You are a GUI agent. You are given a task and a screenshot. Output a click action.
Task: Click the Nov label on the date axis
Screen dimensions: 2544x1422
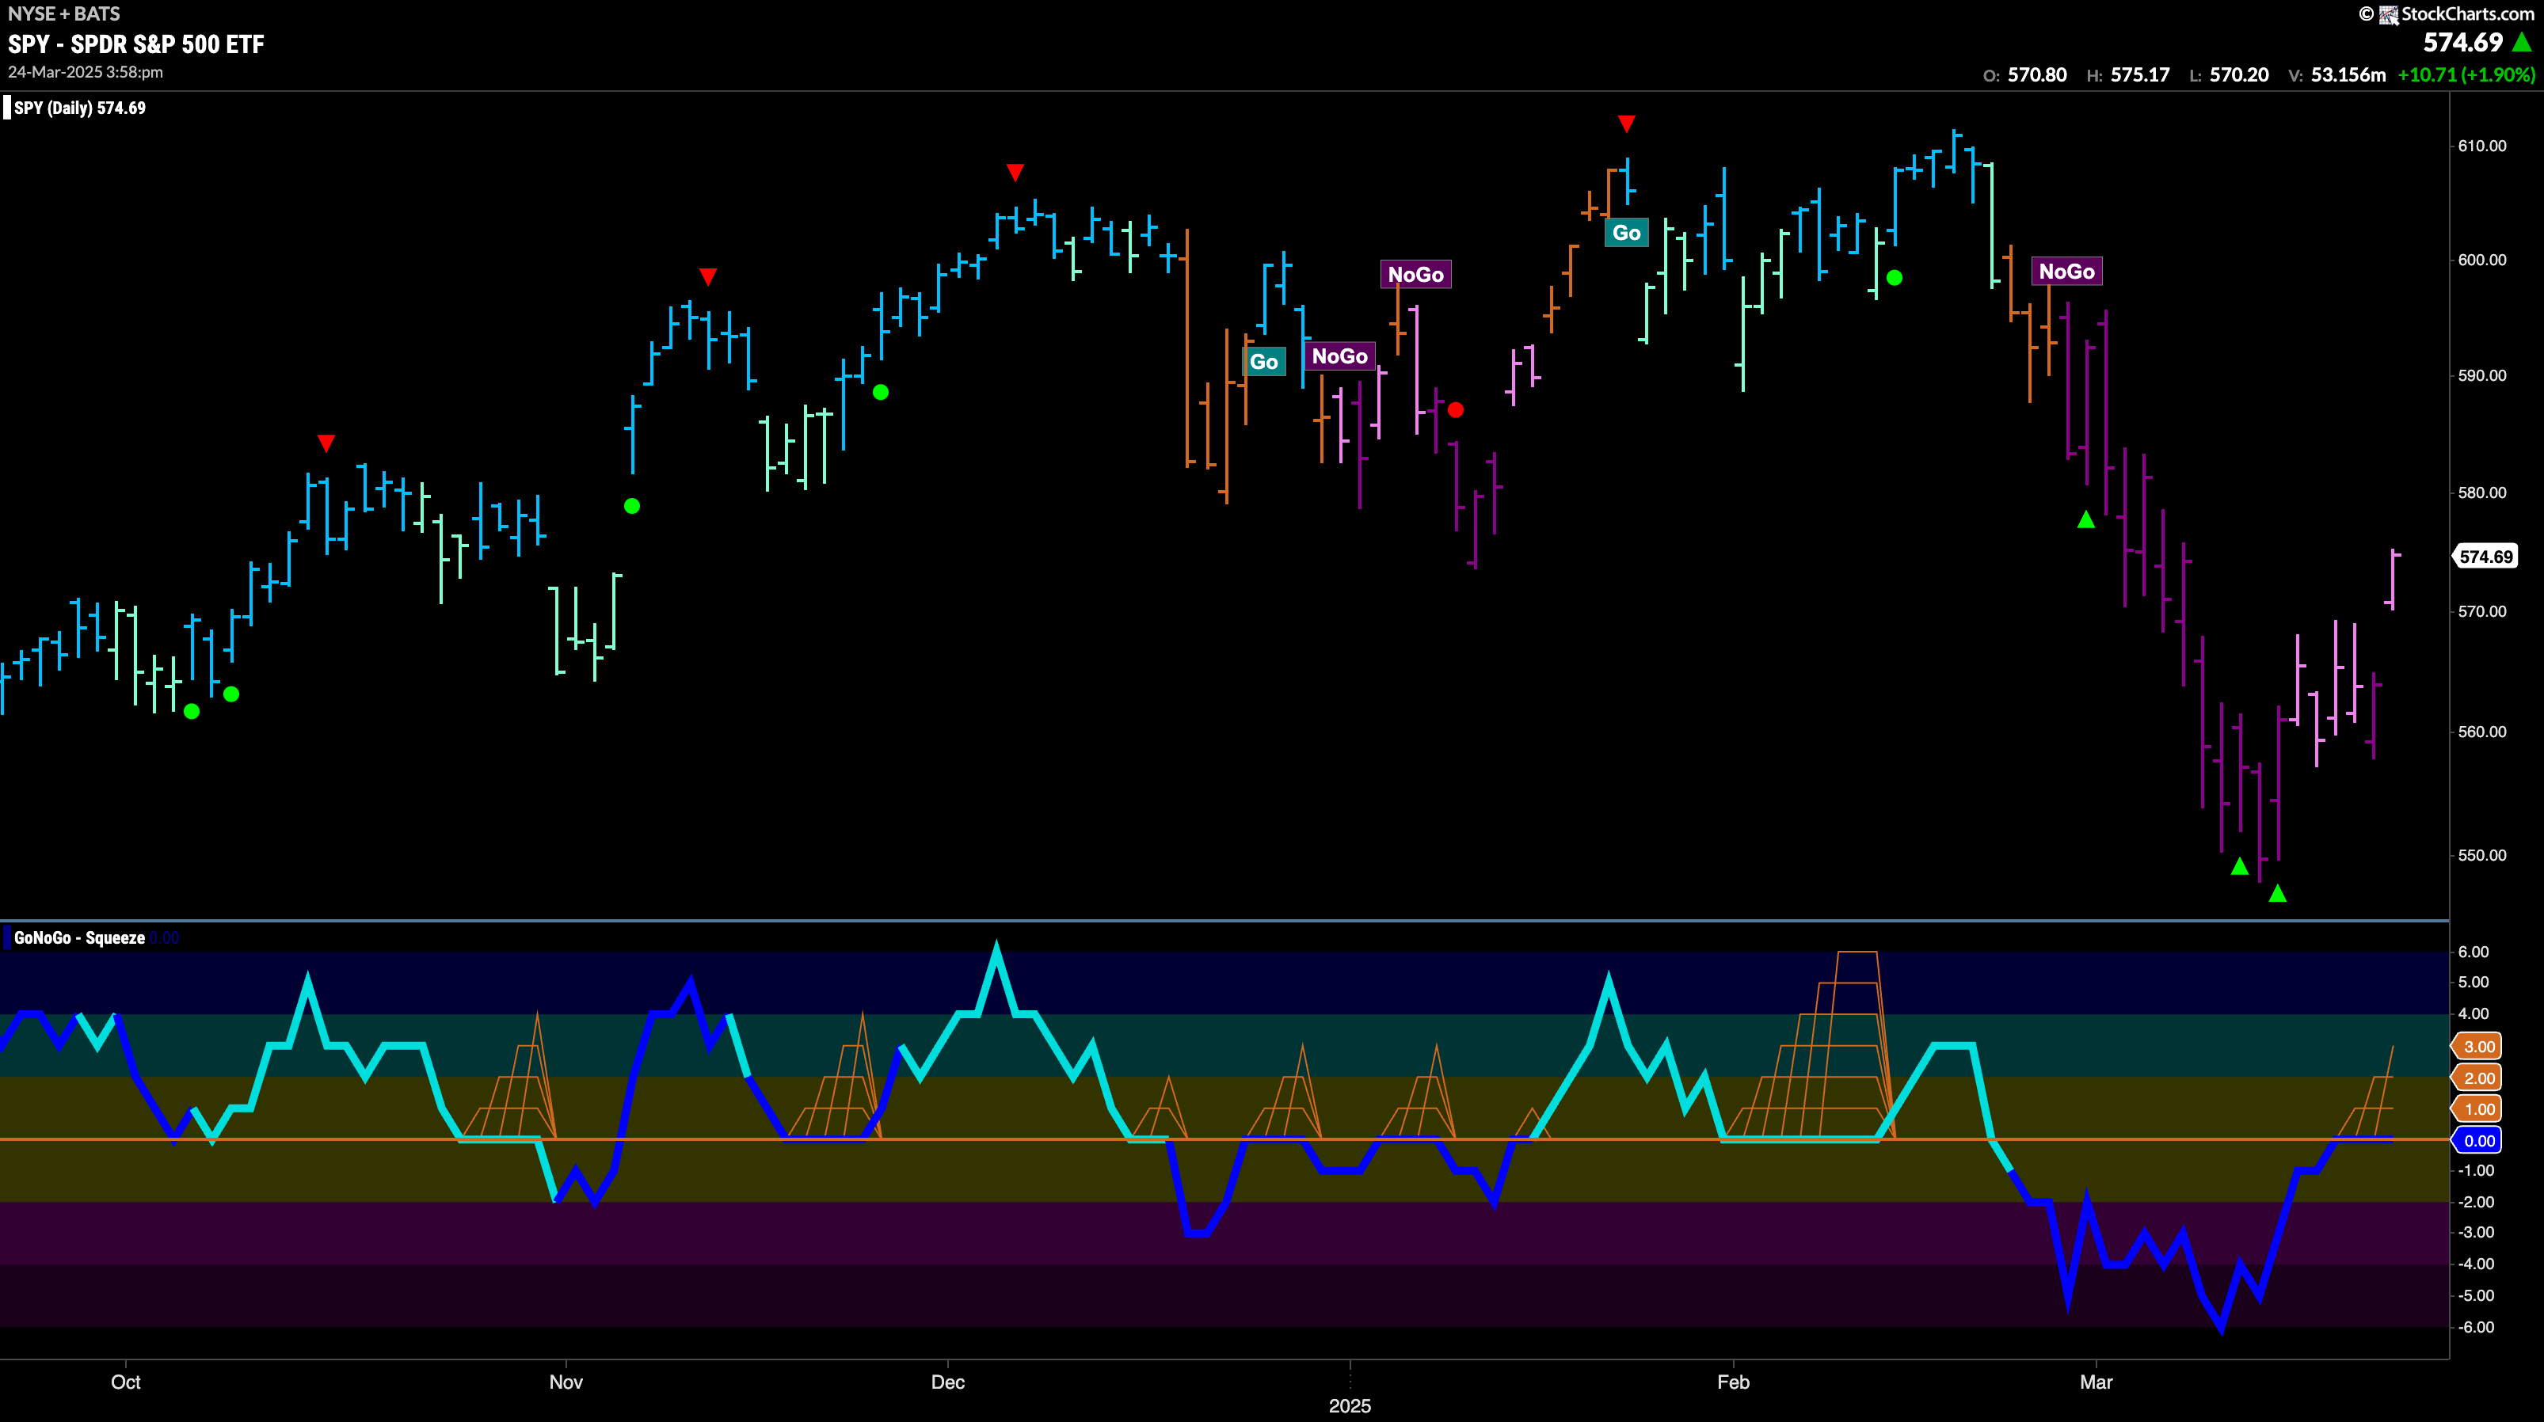tap(566, 1382)
